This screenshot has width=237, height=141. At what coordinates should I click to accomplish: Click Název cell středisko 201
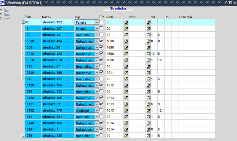point(58,48)
